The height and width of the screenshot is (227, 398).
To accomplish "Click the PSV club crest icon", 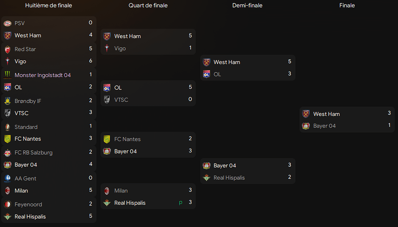I will click(7, 23).
